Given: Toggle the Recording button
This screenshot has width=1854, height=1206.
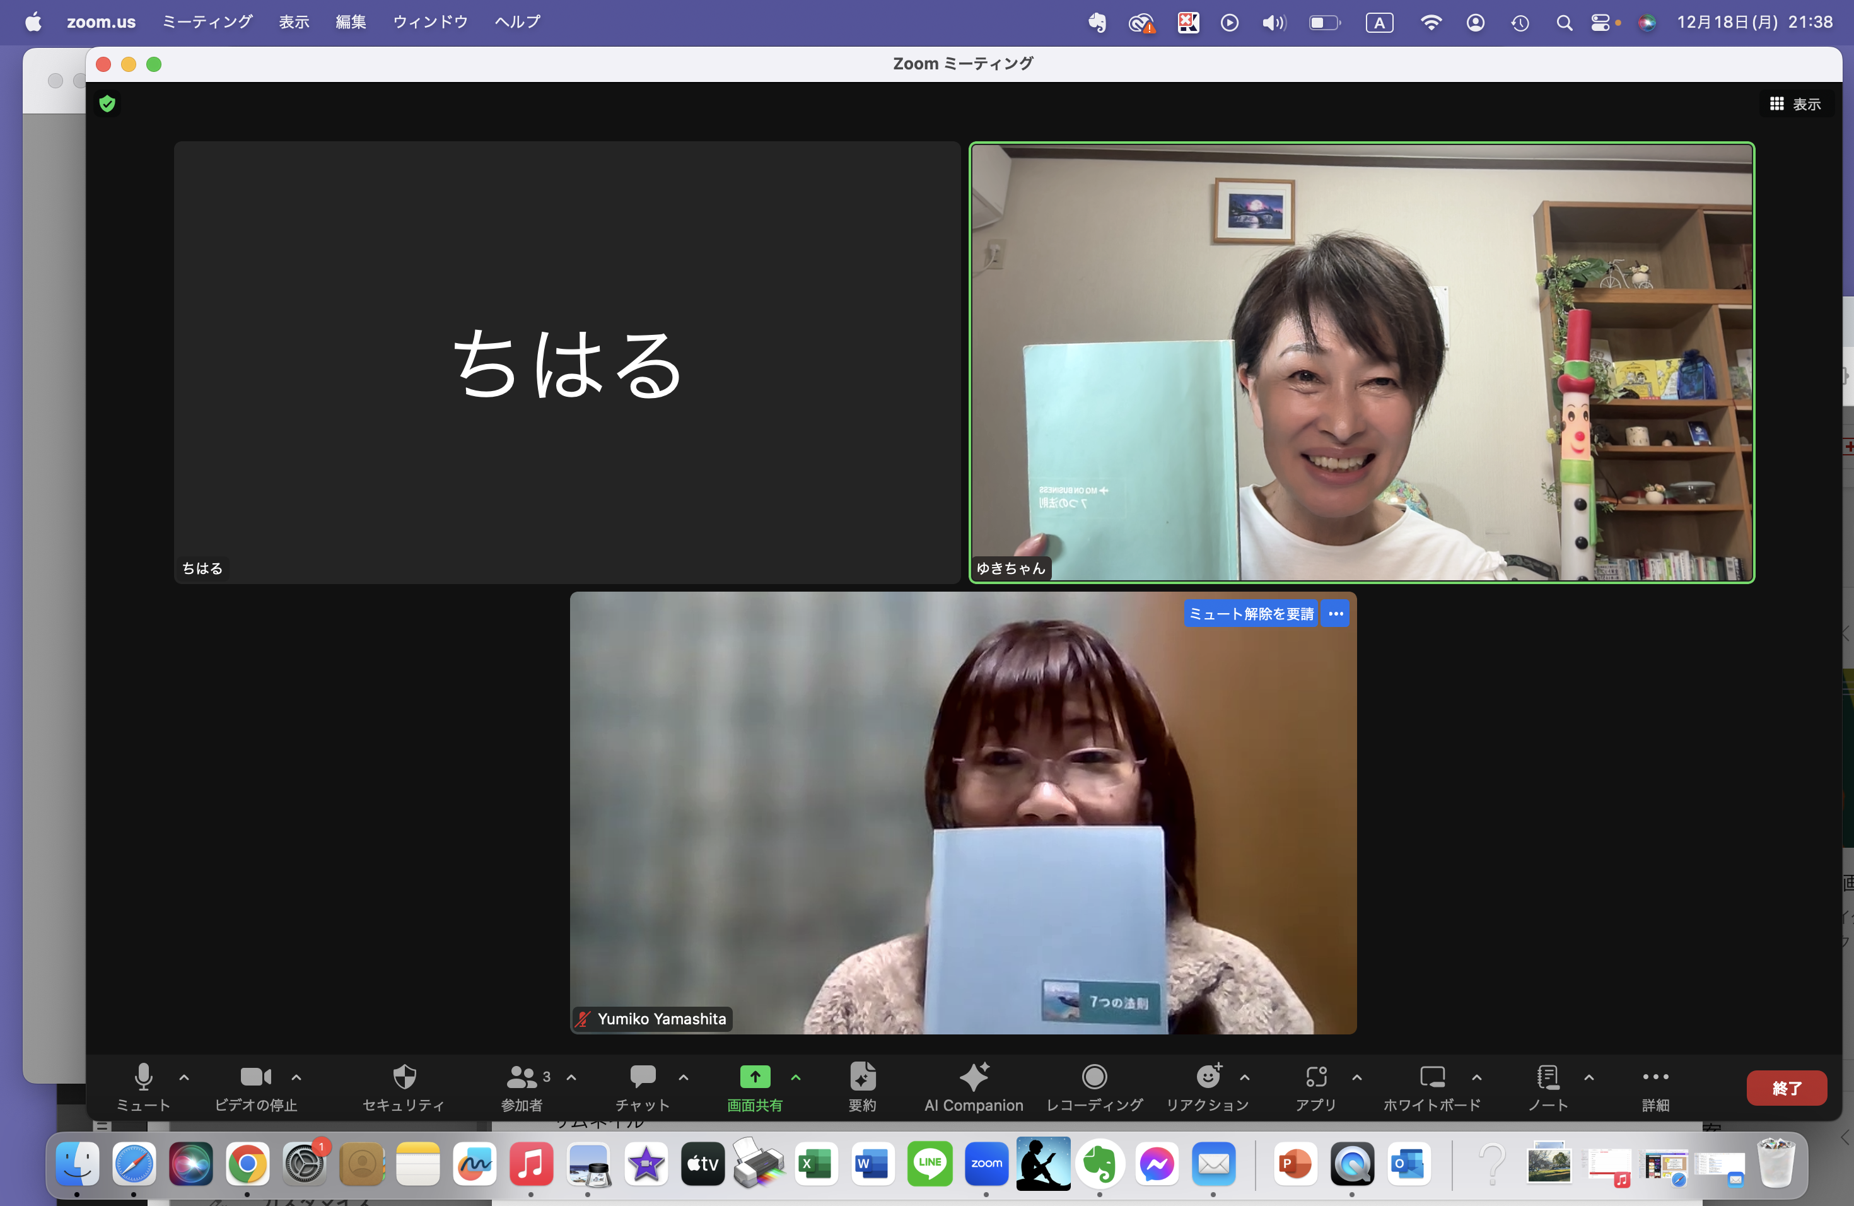Looking at the screenshot, I should tap(1095, 1077).
